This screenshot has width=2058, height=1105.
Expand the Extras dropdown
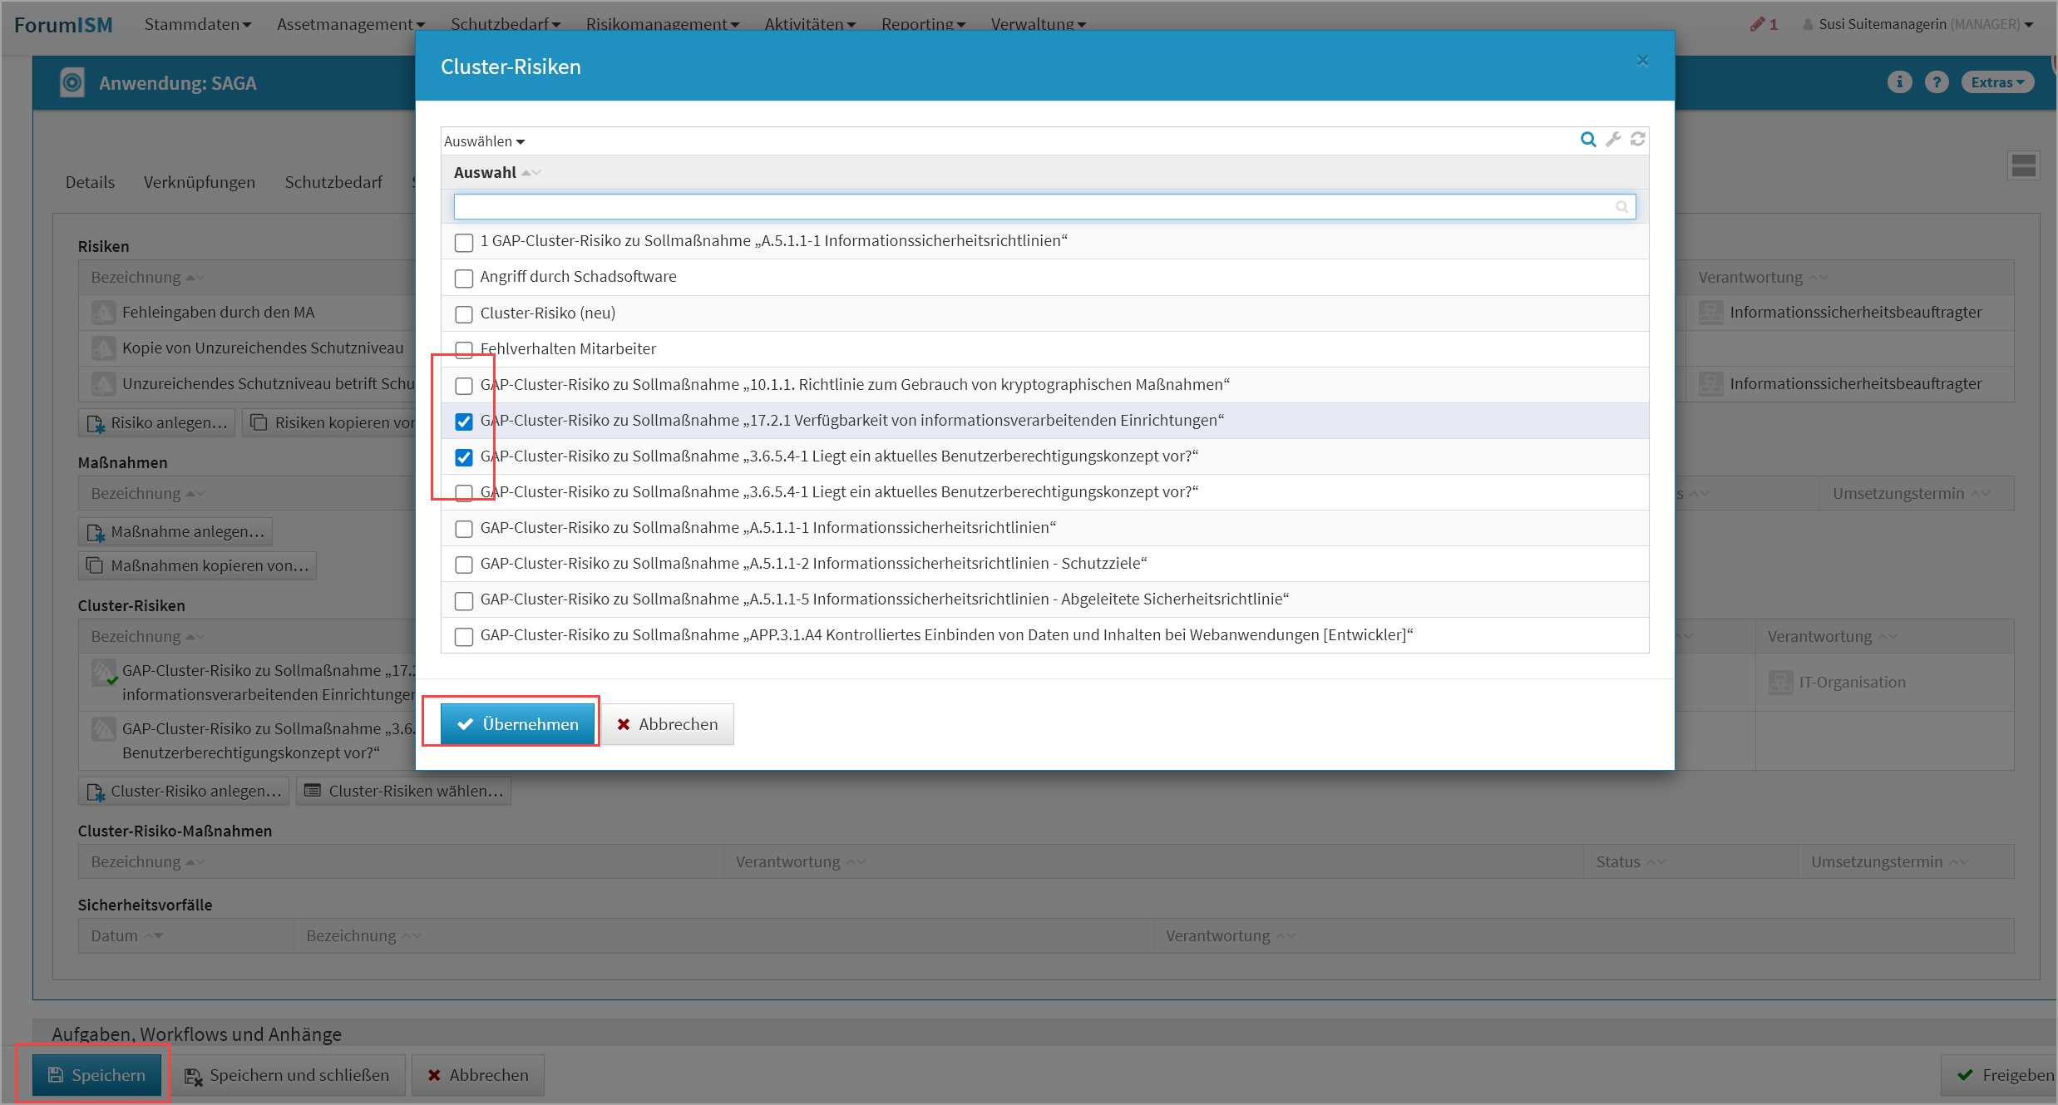[1996, 82]
